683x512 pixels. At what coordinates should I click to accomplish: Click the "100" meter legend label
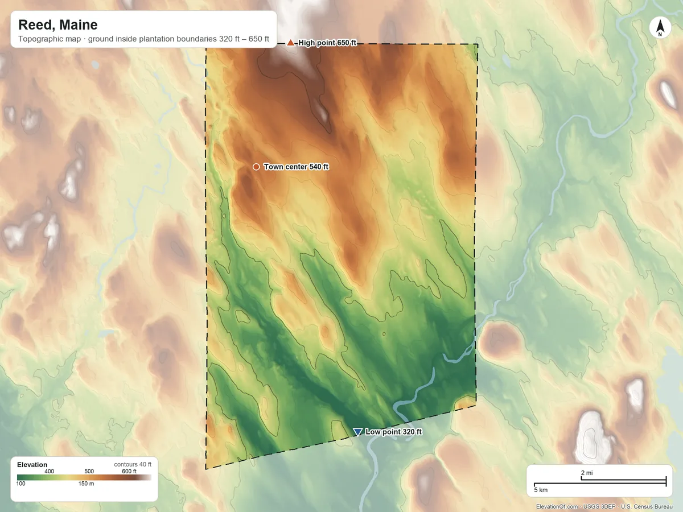pyautogui.click(x=21, y=484)
